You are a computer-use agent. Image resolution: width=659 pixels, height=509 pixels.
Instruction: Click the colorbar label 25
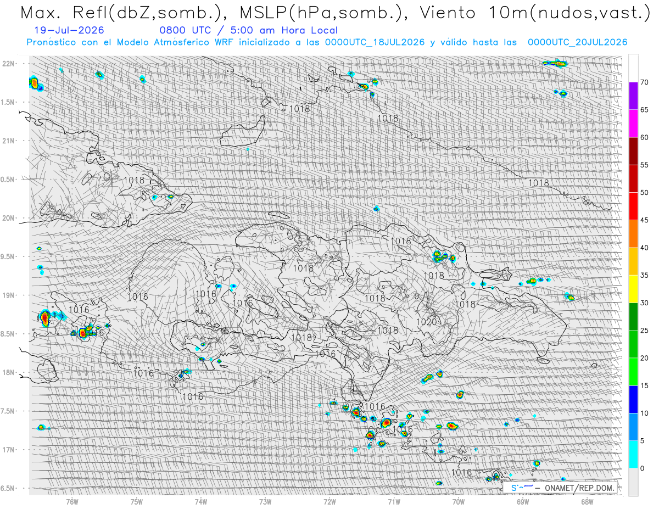pos(644,331)
